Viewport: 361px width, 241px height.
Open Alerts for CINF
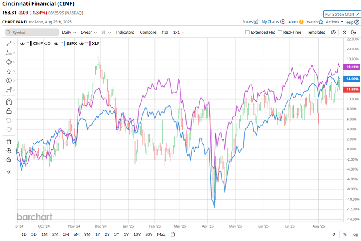pyautogui.click(x=296, y=22)
